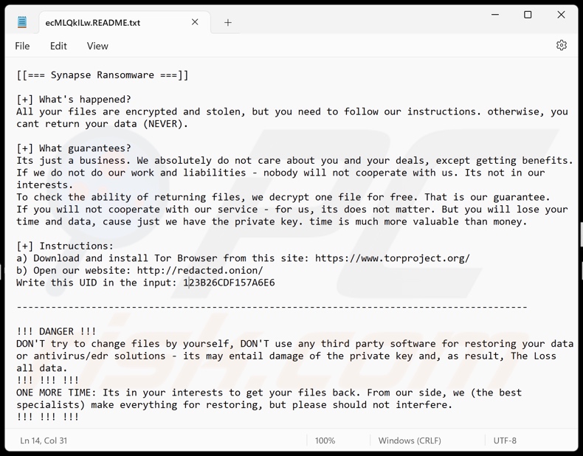Minimize the Notepad window
Image resolution: width=583 pixels, height=456 pixels.
[x=494, y=15]
